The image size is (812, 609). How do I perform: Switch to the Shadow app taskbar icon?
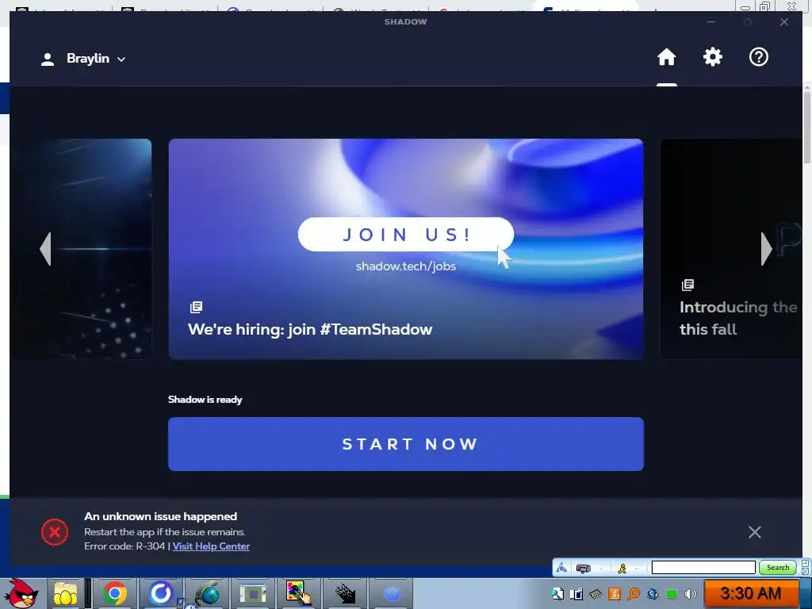[x=160, y=593]
